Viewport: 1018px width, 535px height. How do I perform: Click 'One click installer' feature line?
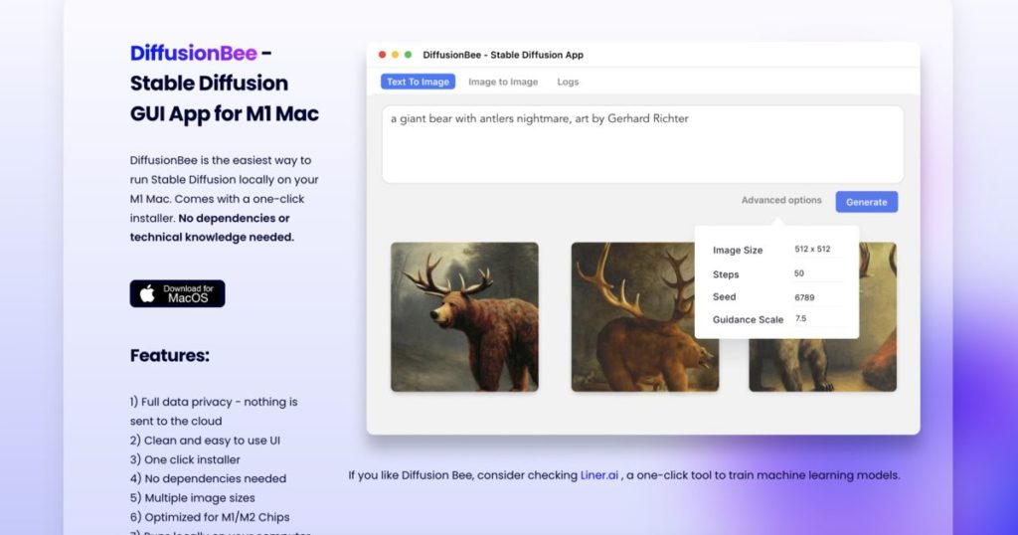click(185, 459)
